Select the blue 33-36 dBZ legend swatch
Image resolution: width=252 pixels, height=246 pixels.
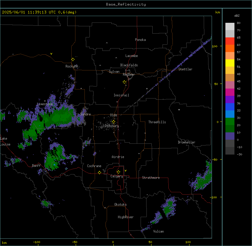pyautogui.click(x=230, y=107)
